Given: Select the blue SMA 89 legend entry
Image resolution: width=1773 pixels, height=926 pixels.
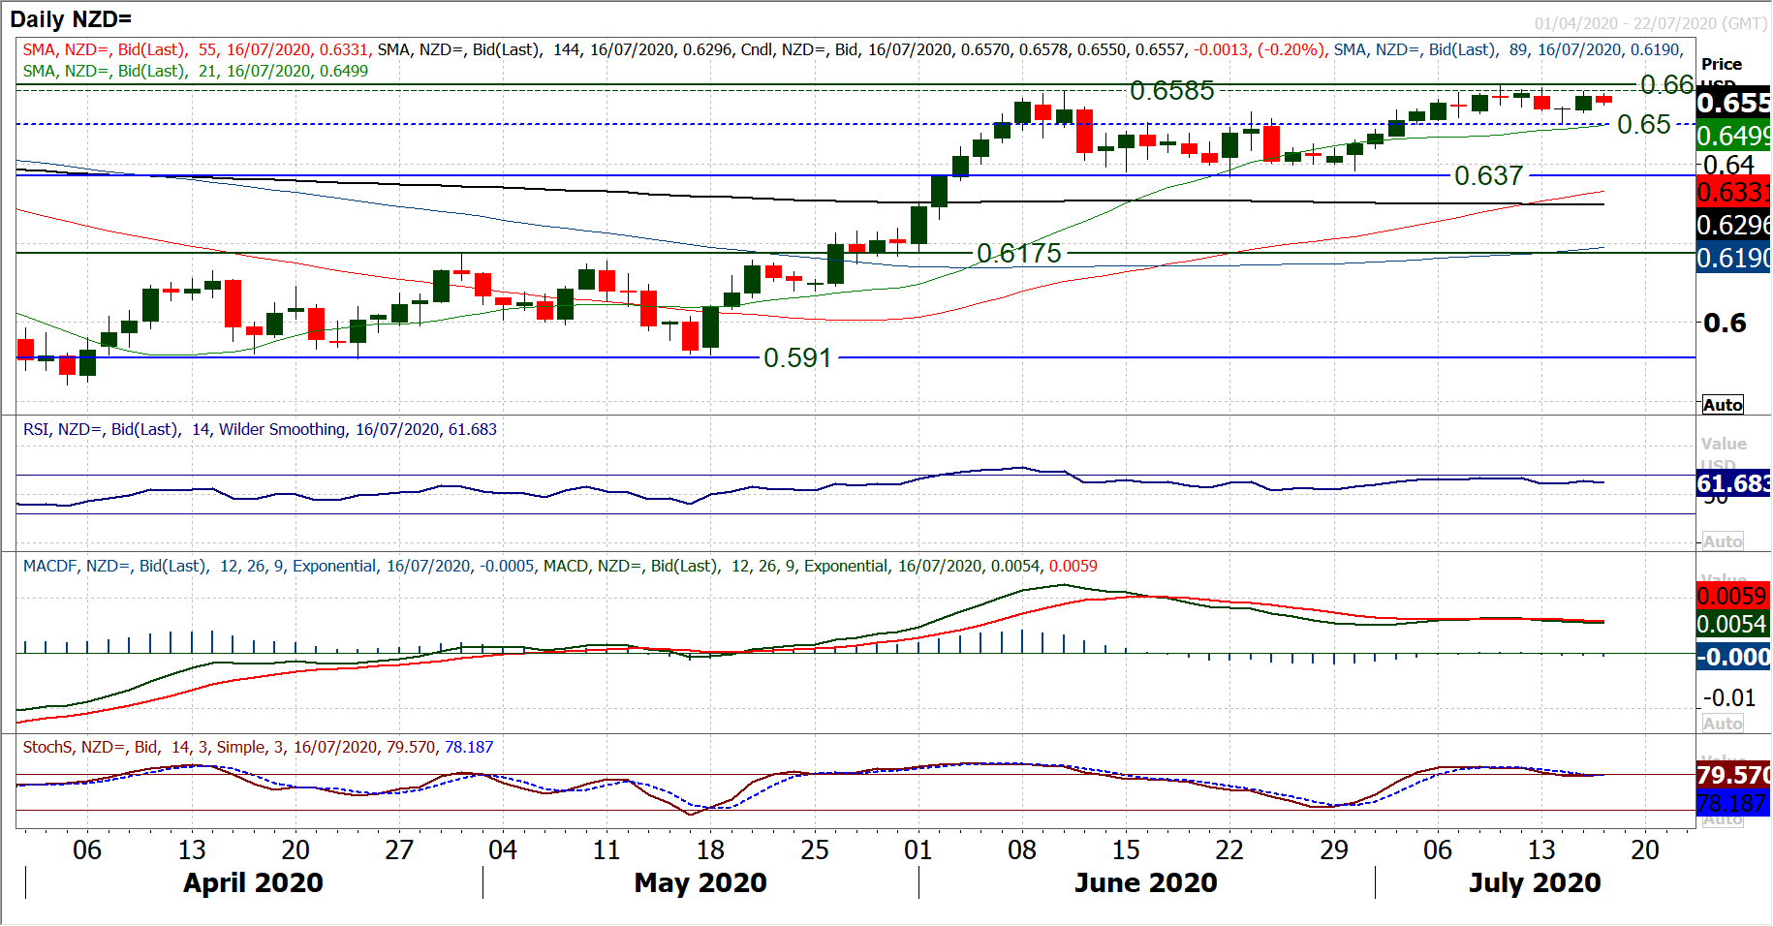Looking at the screenshot, I should click(1509, 49).
